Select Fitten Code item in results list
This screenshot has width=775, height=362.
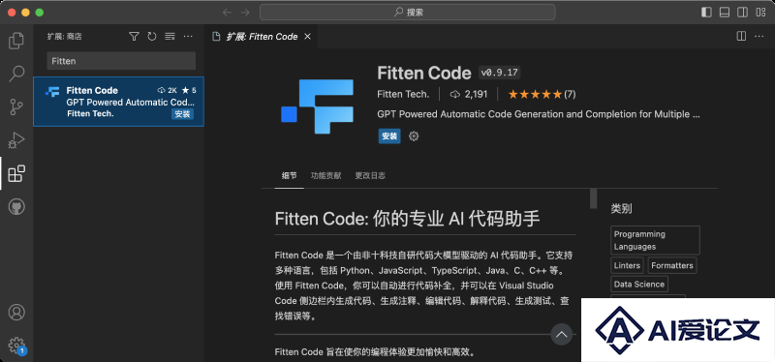[118, 102]
